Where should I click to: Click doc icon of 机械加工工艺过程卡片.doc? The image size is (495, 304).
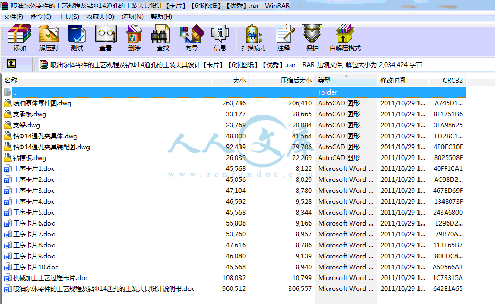(x=8, y=277)
